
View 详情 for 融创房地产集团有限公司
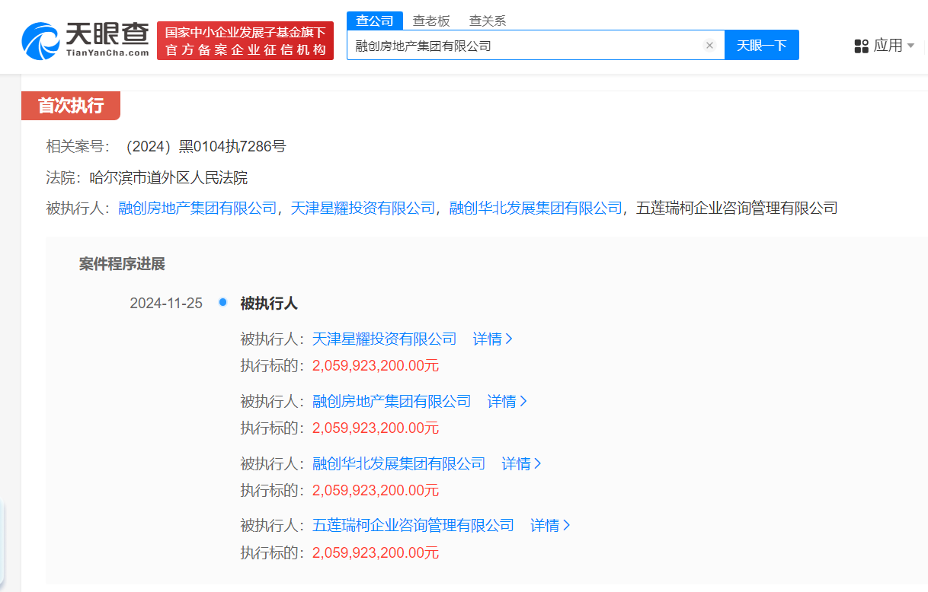coord(507,401)
